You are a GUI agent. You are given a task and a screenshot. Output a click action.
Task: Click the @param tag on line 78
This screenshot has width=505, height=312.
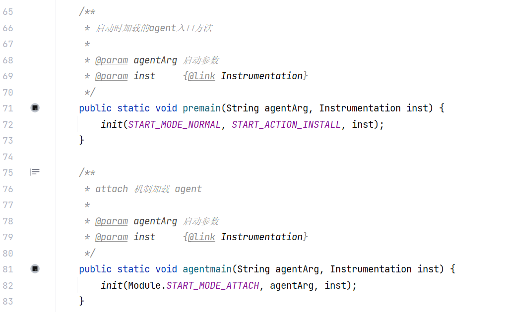click(112, 221)
